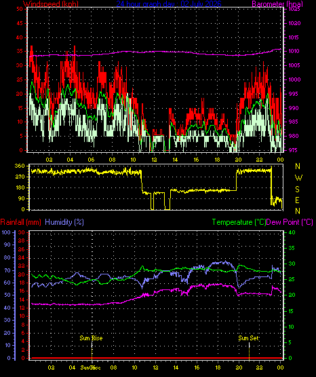Click the 180 value on wind direction axis
The height and width of the screenshot is (377, 316).
(x=20, y=187)
